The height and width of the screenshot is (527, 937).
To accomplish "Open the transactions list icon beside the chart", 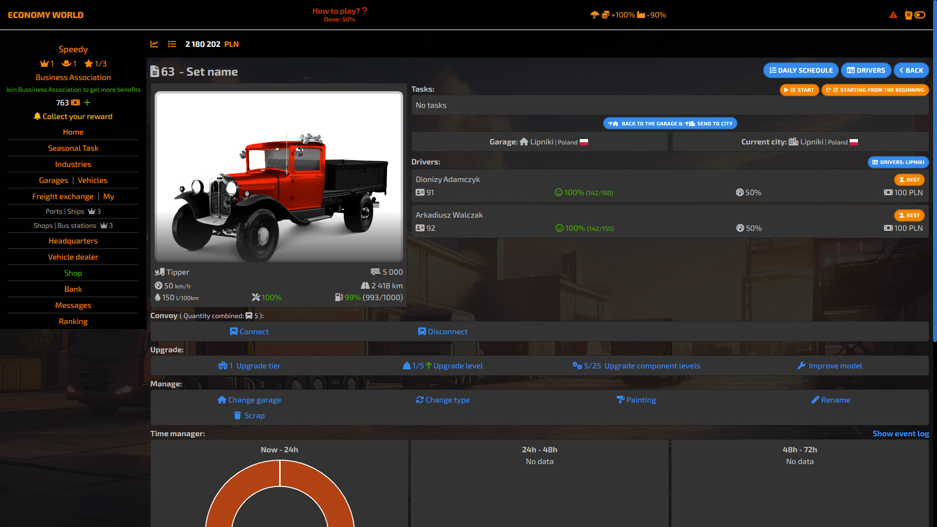I will [172, 44].
